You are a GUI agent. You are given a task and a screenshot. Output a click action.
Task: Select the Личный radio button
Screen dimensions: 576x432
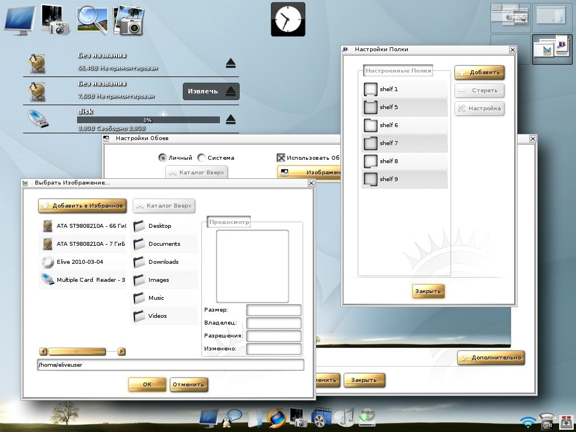pyautogui.click(x=163, y=157)
